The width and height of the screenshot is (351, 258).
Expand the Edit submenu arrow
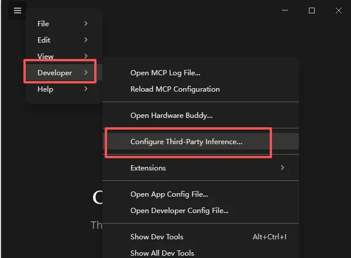coord(86,40)
